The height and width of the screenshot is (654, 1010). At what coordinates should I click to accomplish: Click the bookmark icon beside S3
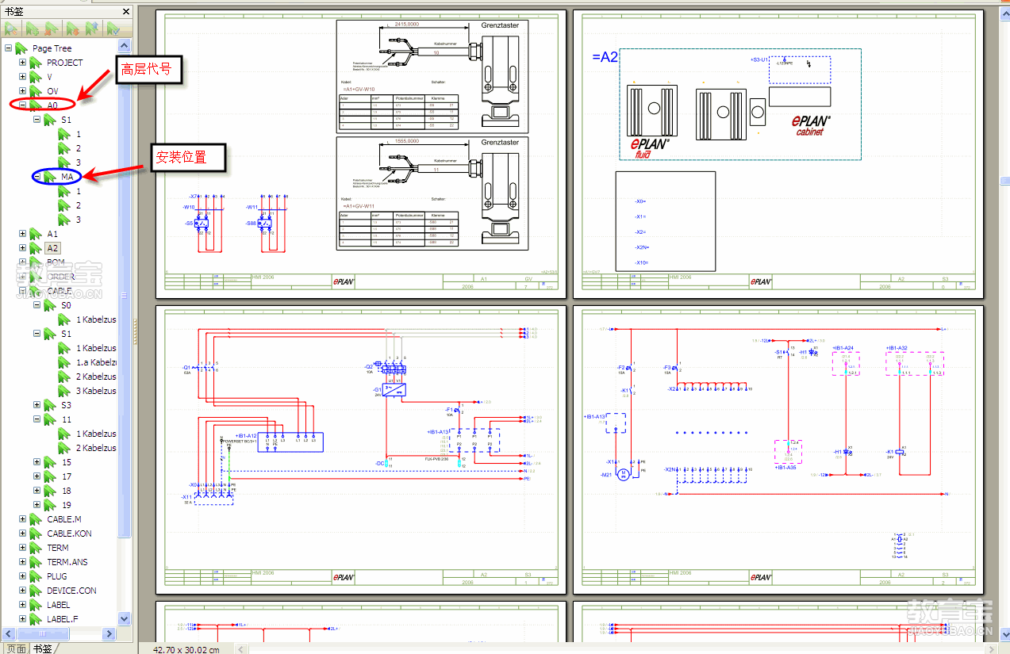[50, 405]
